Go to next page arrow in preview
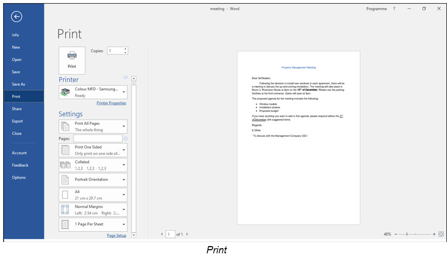The width and height of the screenshot is (447, 259). (187, 234)
